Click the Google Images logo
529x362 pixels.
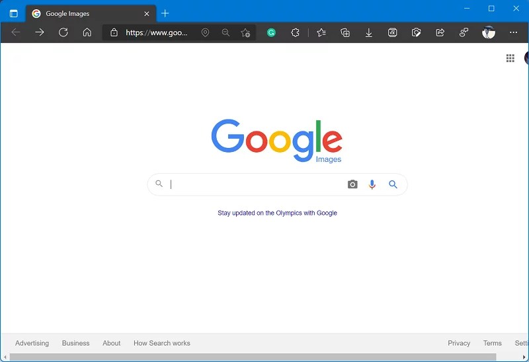pos(276,141)
